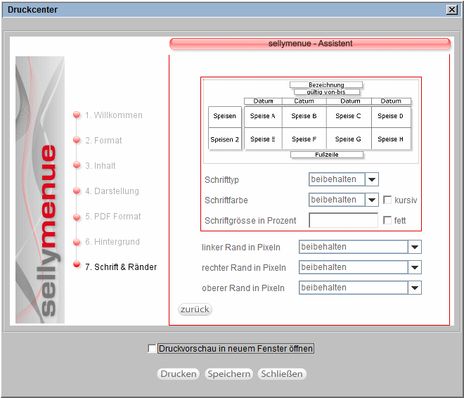Jump to wizard step 6. Hintergrund
The image size is (464, 398).
[x=112, y=242]
